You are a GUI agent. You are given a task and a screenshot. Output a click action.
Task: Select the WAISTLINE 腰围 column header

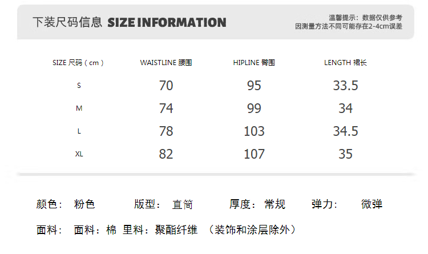(x=166, y=63)
